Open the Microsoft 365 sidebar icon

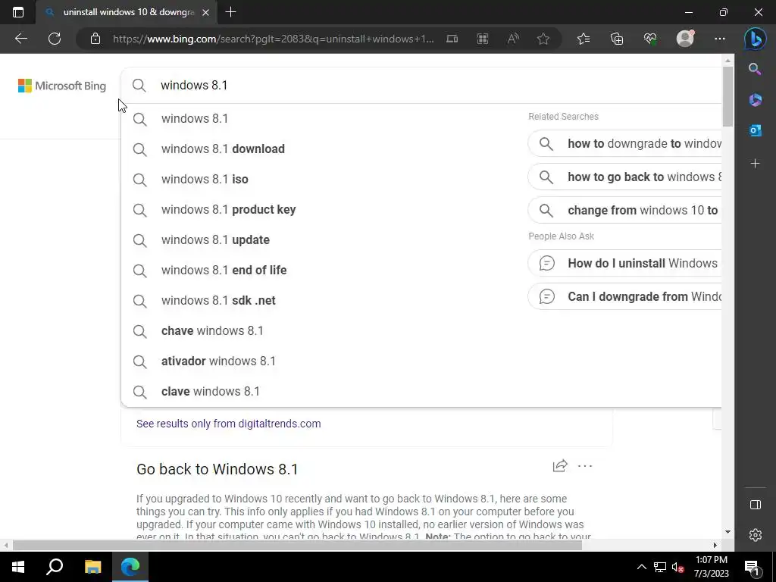pos(755,99)
